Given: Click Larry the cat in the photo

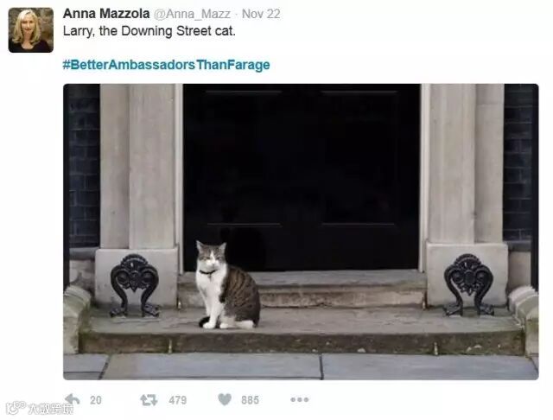Looking at the screenshot, I should [228, 285].
